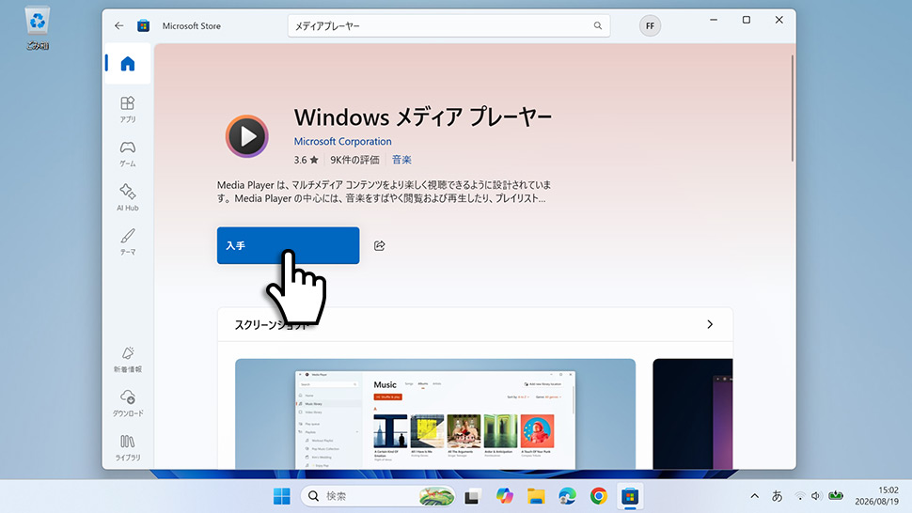Launch Copilot from taskbar
Viewport: 912px width, 513px height.
coord(504,496)
